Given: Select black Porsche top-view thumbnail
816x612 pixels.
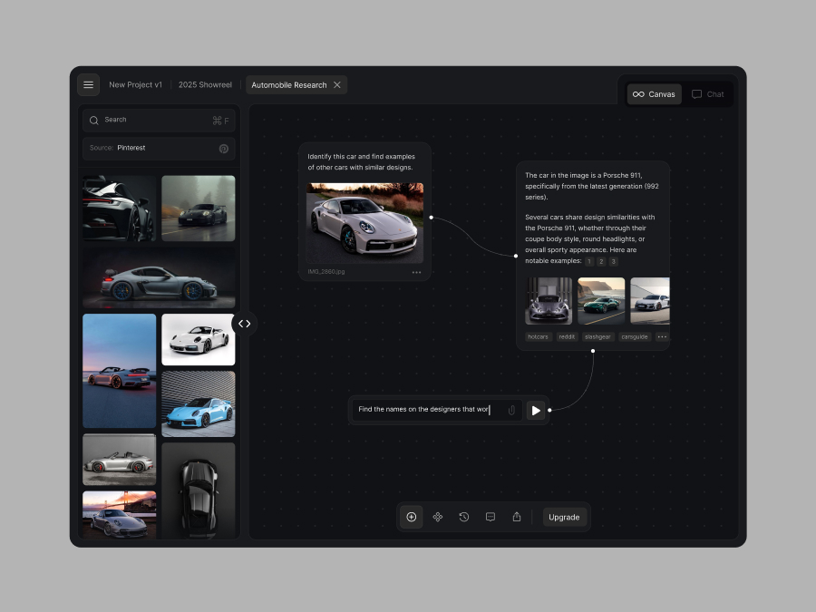Looking at the screenshot, I should 199,491.
